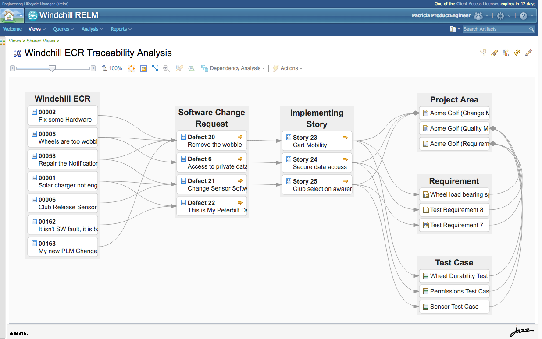Open the Analysis menu
The image size is (542, 339).
(x=92, y=29)
